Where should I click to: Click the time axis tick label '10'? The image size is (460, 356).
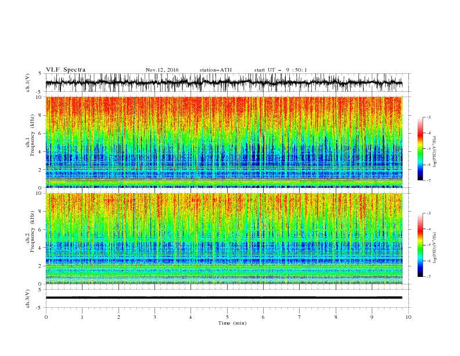pos(408,317)
